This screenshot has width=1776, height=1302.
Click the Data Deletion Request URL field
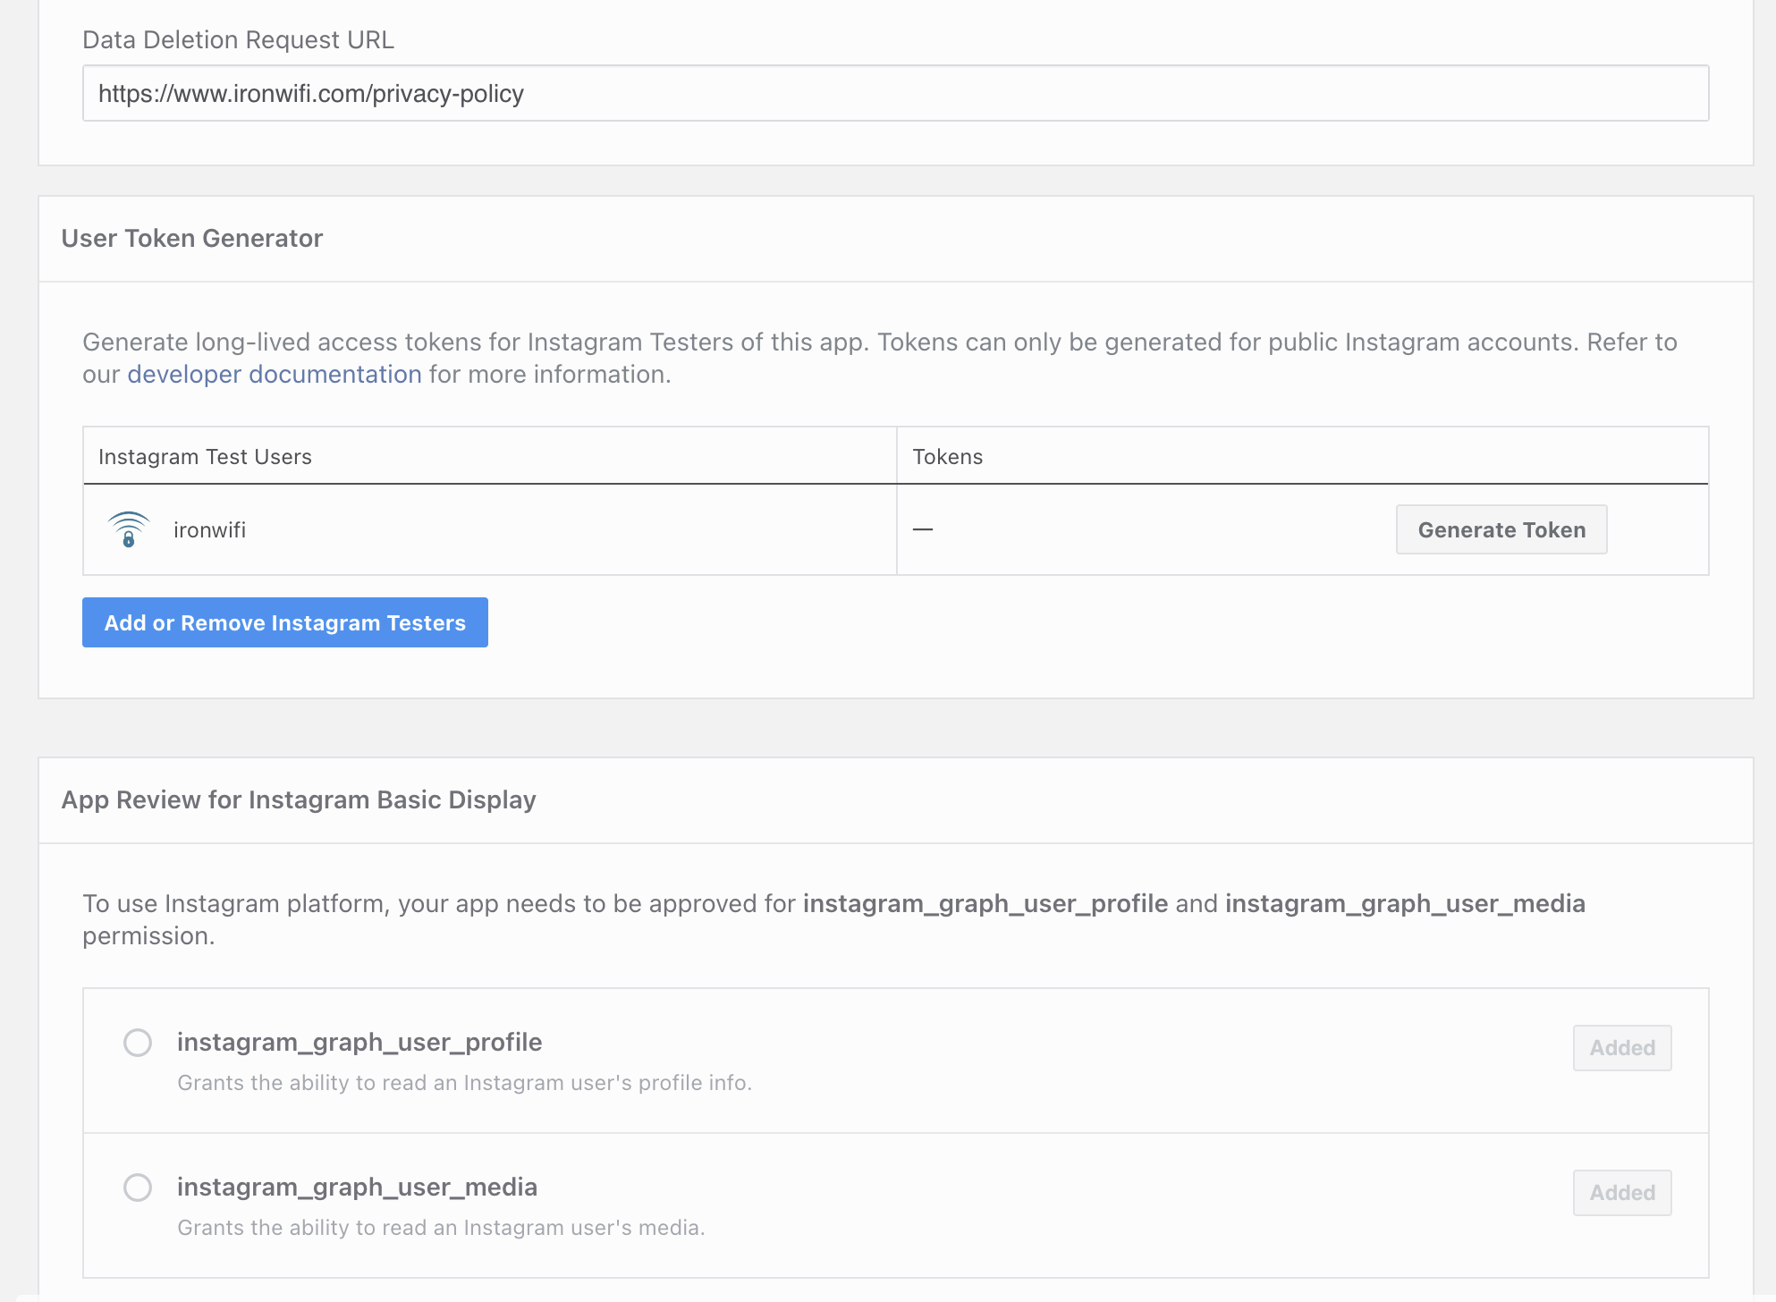895,93
